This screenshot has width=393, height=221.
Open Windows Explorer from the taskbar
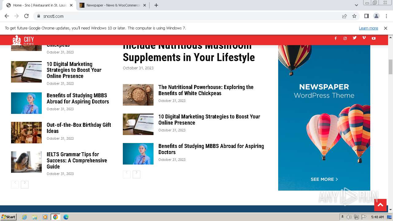tap(35, 217)
